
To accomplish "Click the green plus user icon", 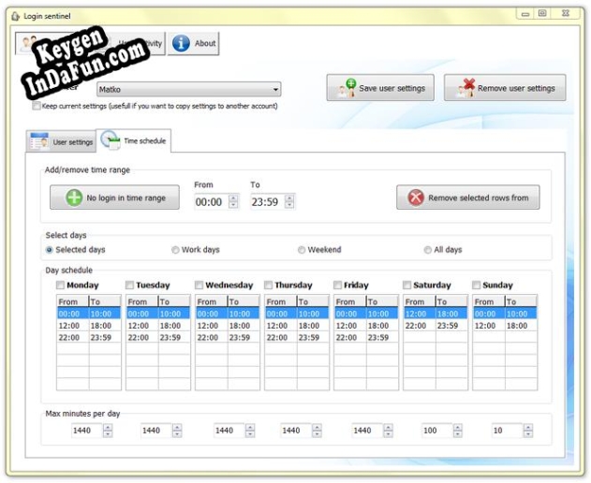I will [x=347, y=88].
